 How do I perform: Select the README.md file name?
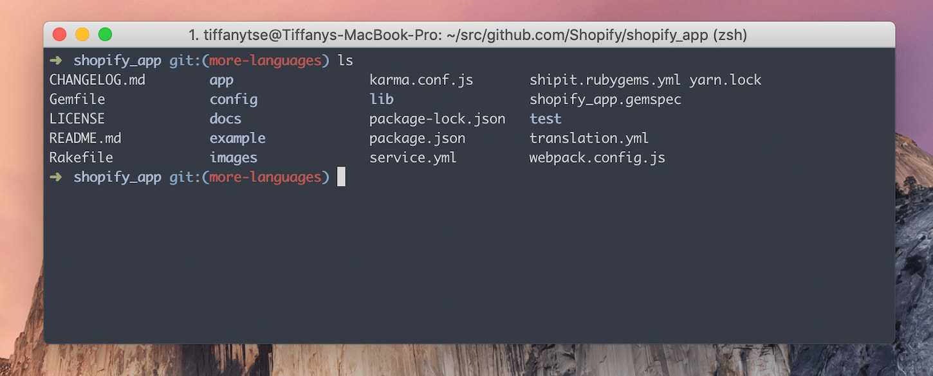86,138
